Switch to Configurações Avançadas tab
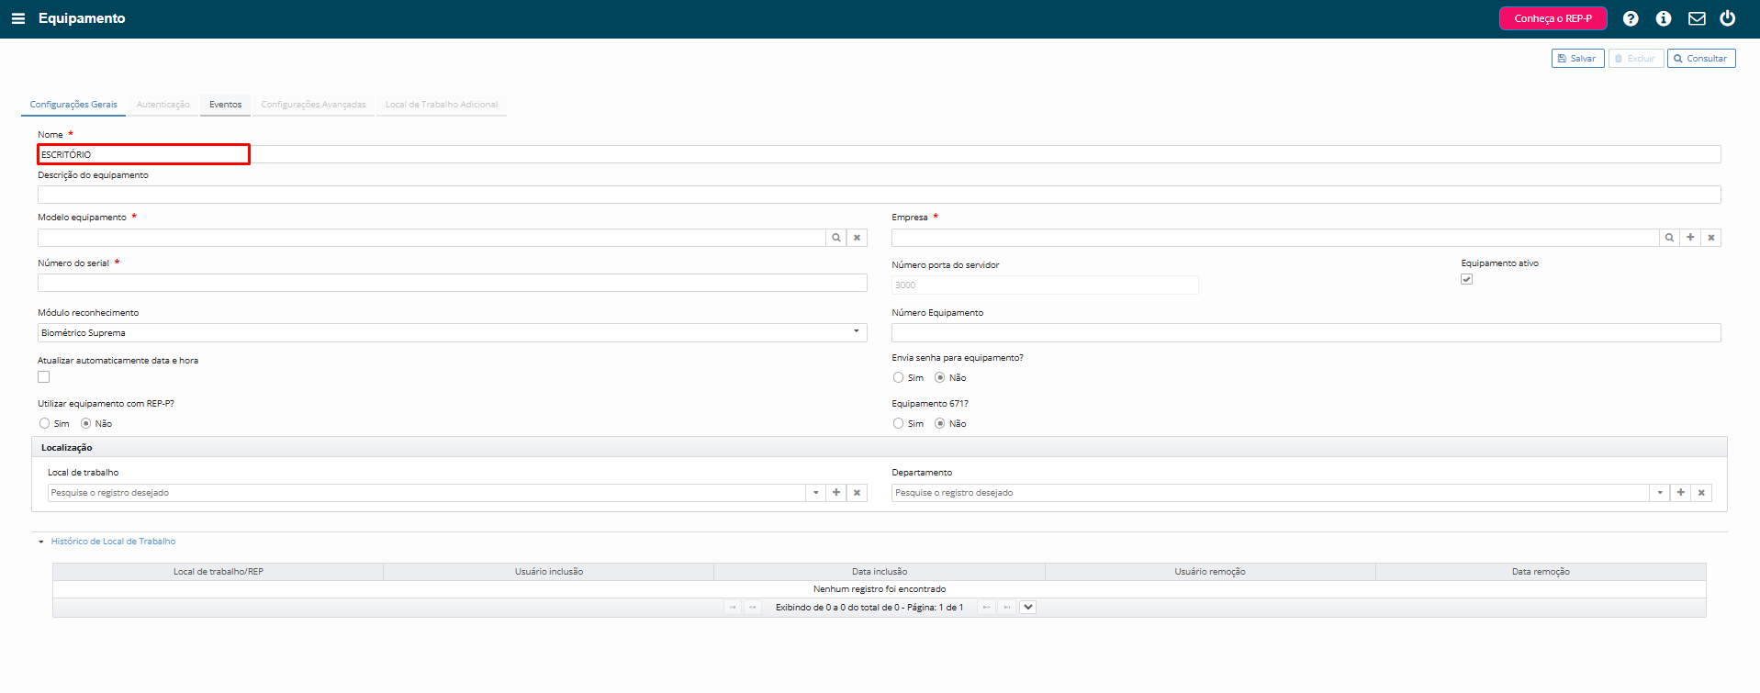The image size is (1760, 693). point(313,105)
